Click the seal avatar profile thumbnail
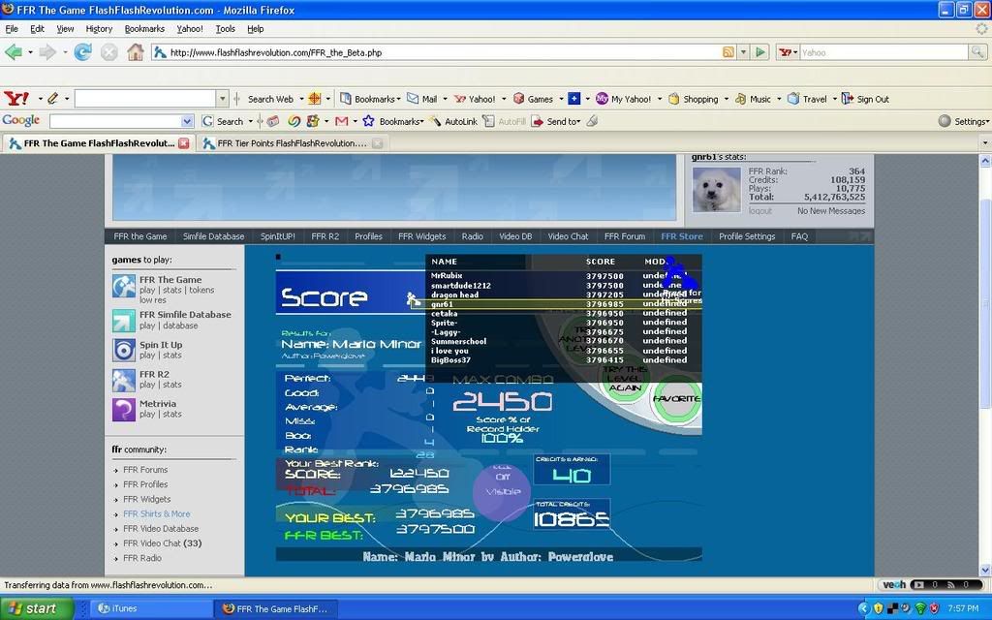The image size is (992, 620). (x=717, y=190)
